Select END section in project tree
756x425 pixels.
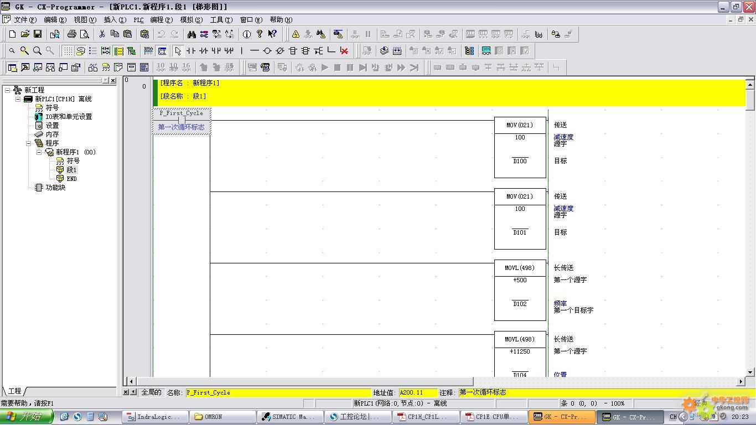[71, 179]
